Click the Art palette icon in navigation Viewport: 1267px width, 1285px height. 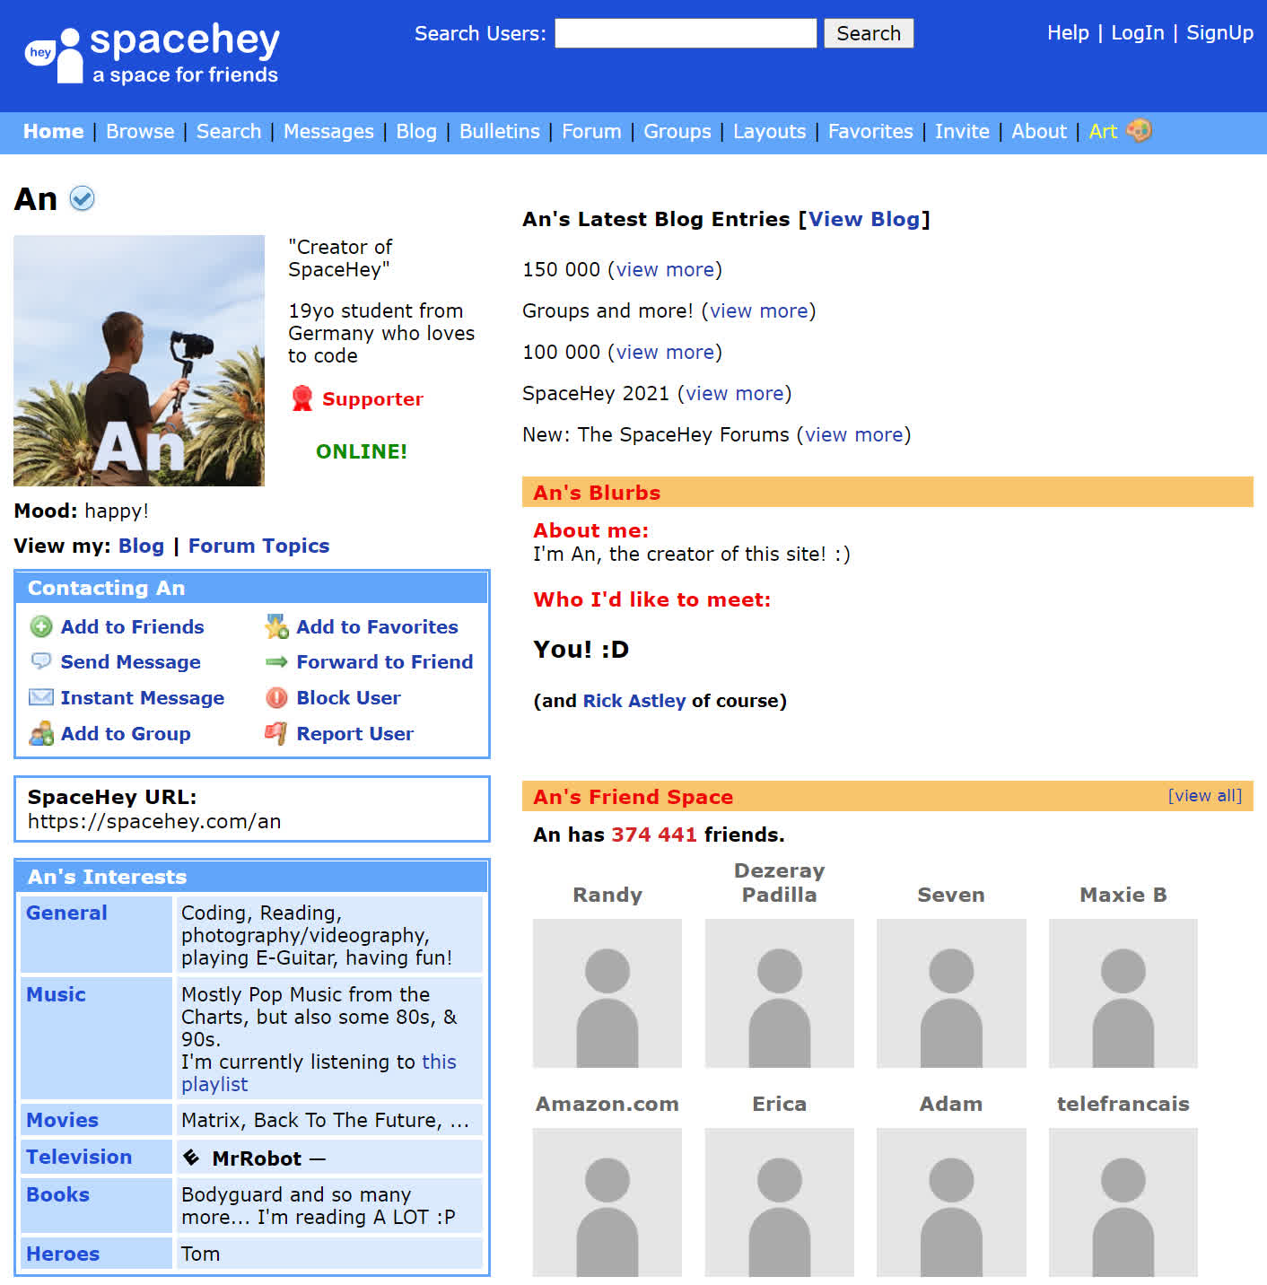click(x=1139, y=131)
